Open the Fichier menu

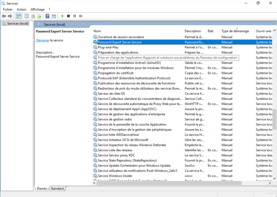(7, 9)
